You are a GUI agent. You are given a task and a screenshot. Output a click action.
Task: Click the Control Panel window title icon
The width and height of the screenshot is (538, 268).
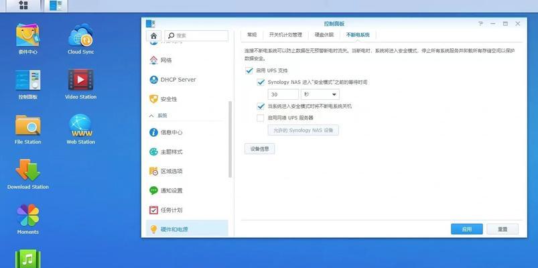(x=150, y=23)
